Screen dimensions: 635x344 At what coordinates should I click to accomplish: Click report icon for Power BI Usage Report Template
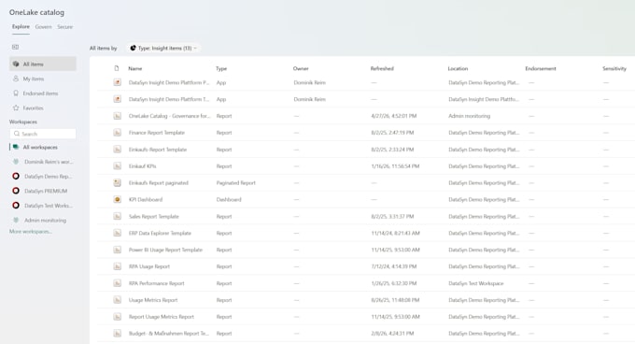pos(117,250)
